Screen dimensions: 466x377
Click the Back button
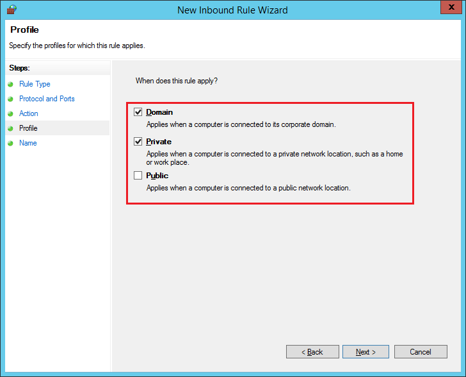pos(312,352)
